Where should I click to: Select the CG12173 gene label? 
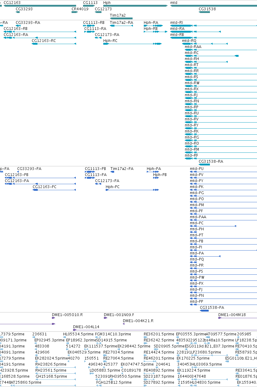coord(103,9)
